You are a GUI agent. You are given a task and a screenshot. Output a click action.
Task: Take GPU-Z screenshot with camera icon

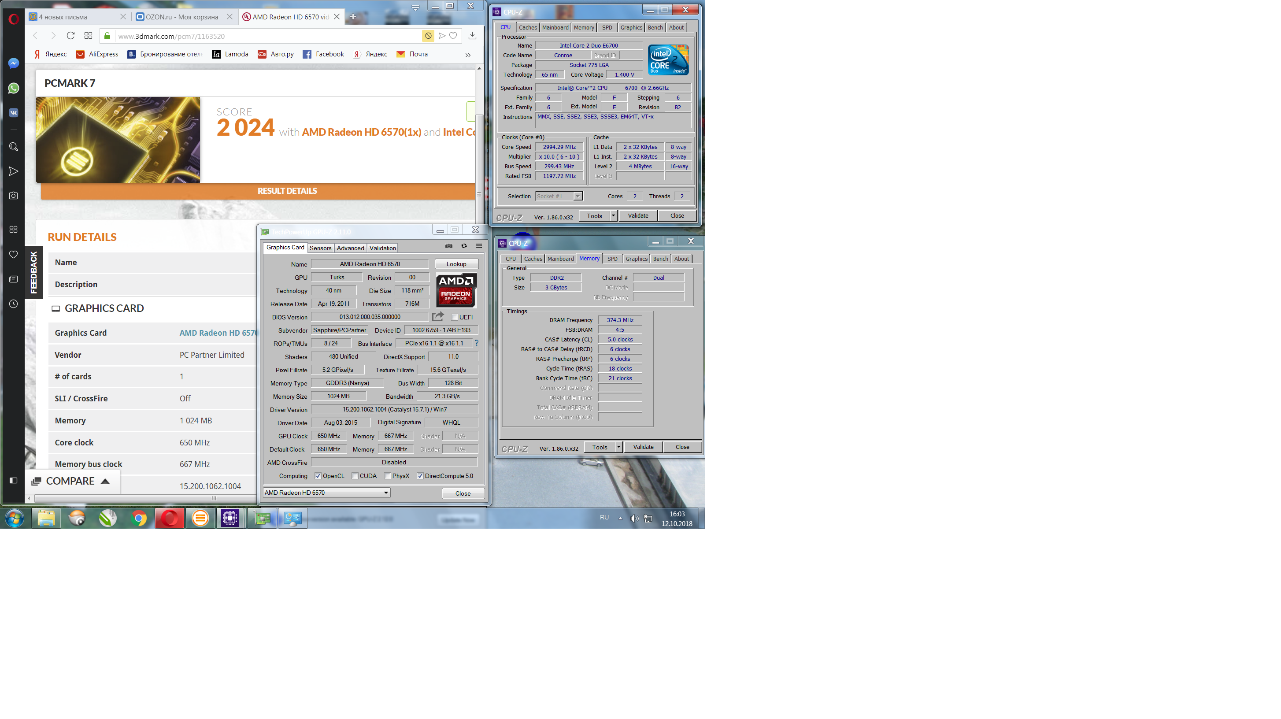point(449,246)
